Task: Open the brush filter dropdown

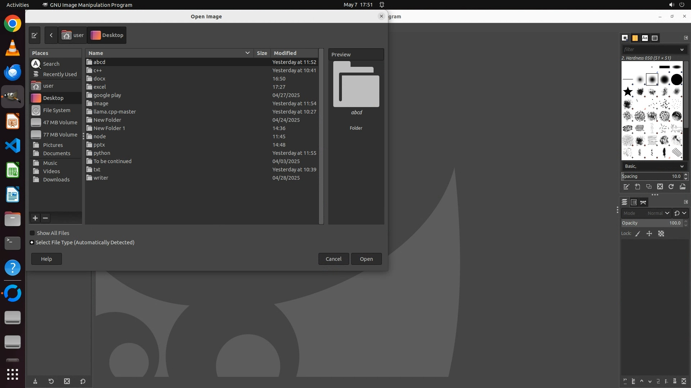Action: click(x=682, y=50)
